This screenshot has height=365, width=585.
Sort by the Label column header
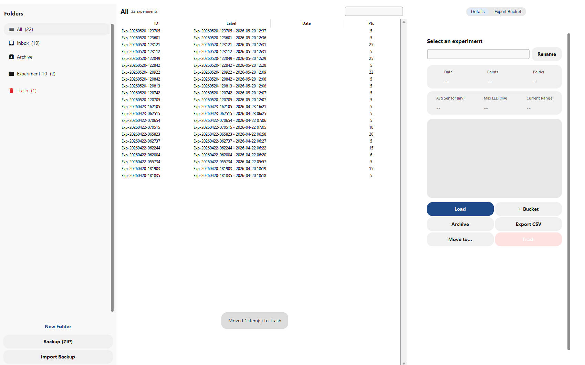[231, 23]
